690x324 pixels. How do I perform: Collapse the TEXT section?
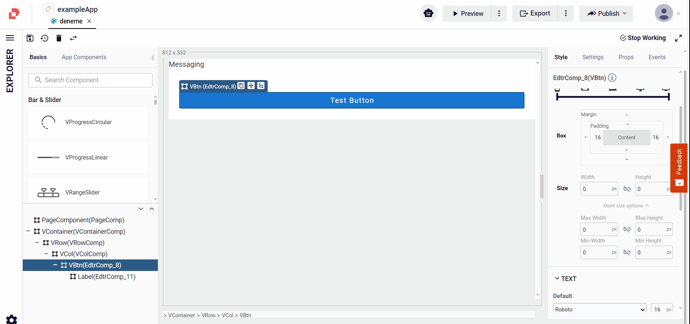coord(557,279)
